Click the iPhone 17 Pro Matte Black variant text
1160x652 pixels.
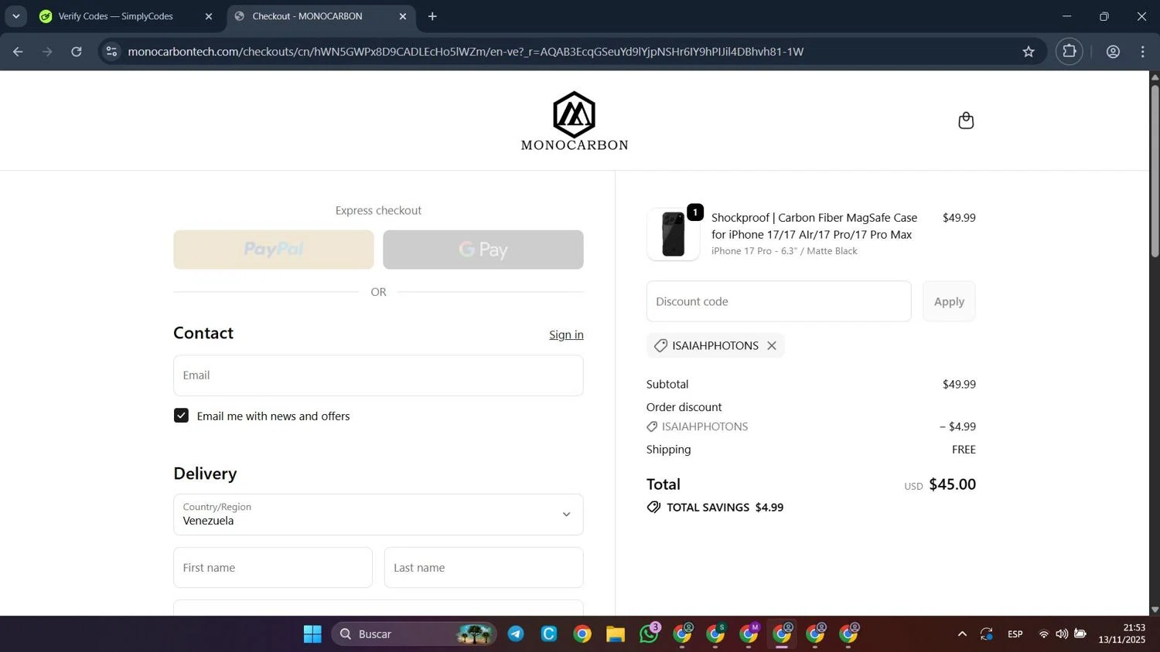[x=784, y=251]
